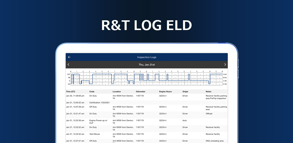
Task: Click the Odometer column header
Action: tap(140, 92)
